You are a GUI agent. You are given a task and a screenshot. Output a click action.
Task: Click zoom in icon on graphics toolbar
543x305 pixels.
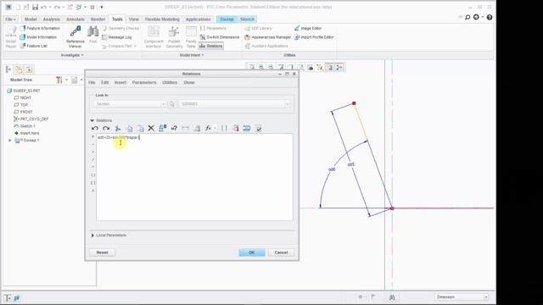[261, 67]
